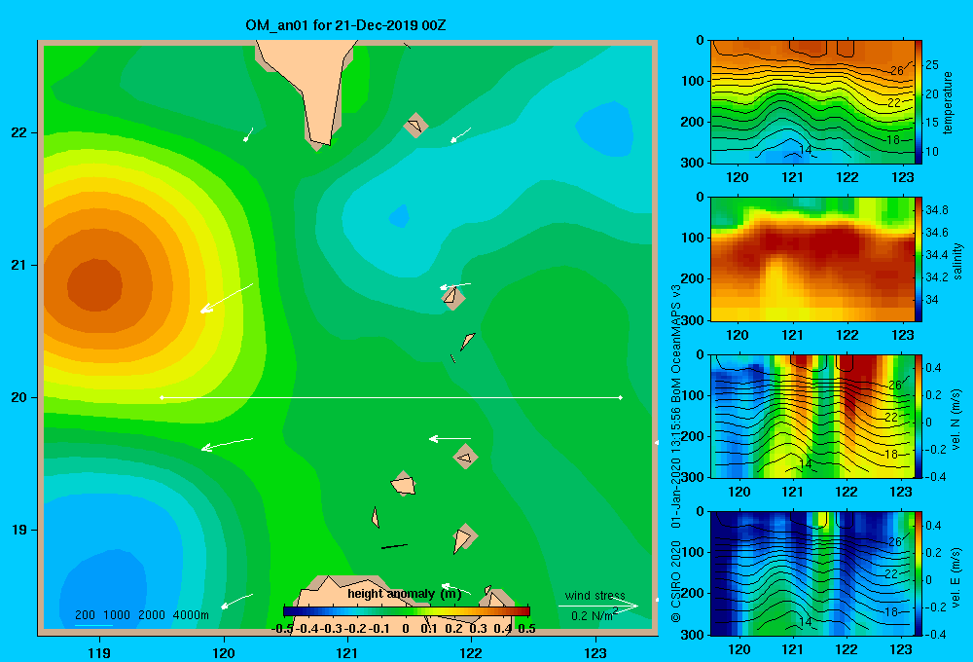Click the wind stress reference arrow in legend

point(598,606)
